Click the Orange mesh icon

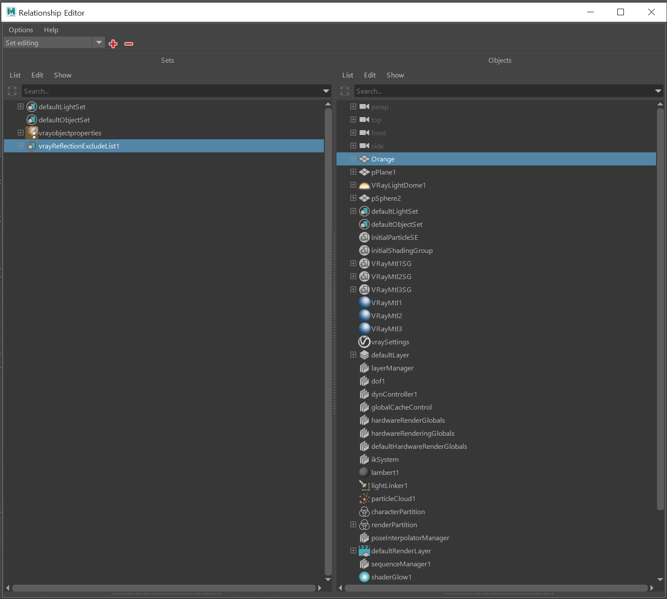point(364,159)
